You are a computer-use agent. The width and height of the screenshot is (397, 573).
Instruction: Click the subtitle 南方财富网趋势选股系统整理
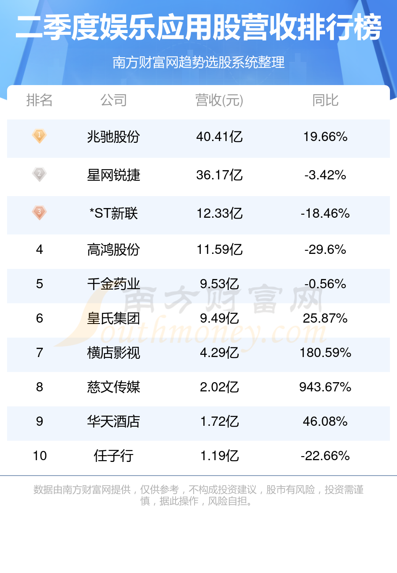[x=198, y=63]
